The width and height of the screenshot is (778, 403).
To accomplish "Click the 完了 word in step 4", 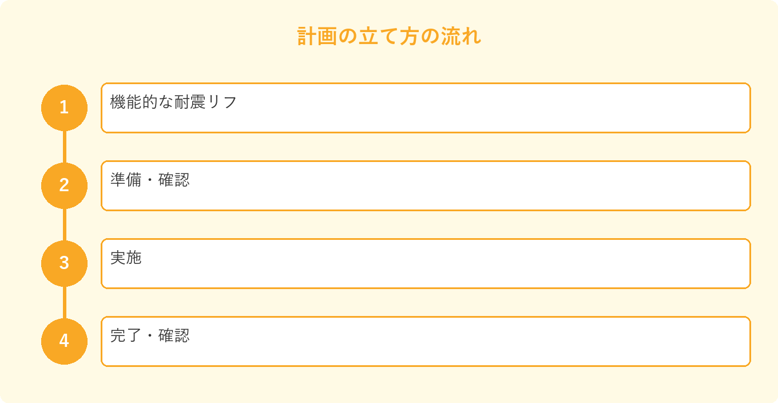I will 125,336.
